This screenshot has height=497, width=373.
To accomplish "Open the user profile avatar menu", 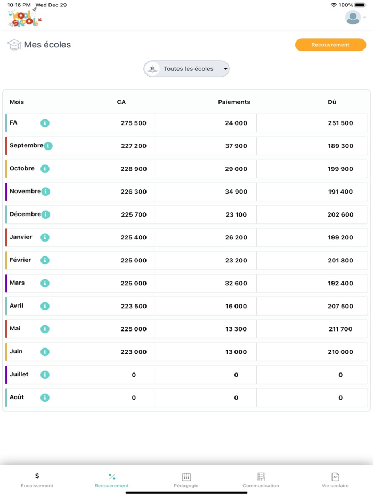I will (353, 18).
